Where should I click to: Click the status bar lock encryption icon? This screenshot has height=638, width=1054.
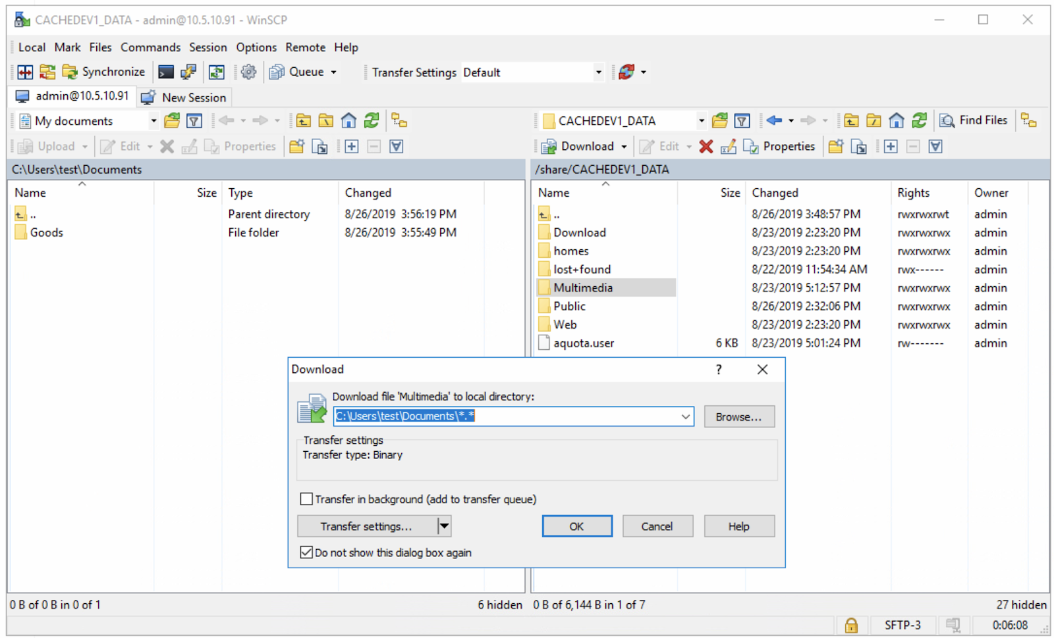coord(851,625)
